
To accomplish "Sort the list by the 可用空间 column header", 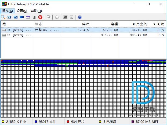I will coord(134,24).
